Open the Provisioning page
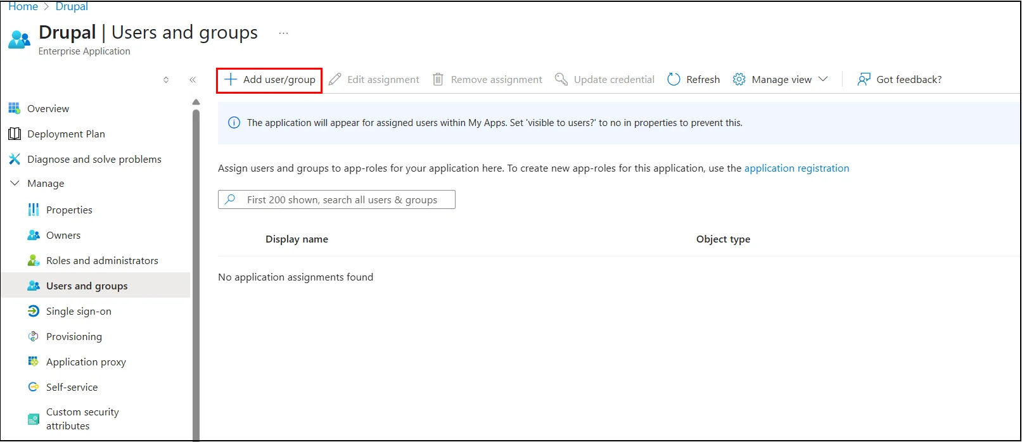The width and height of the screenshot is (1022, 442). coord(74,336)
